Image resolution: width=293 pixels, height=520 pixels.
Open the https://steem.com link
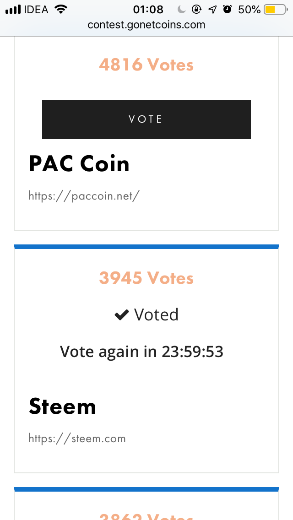pyautogui.click(x=77, y=439)
